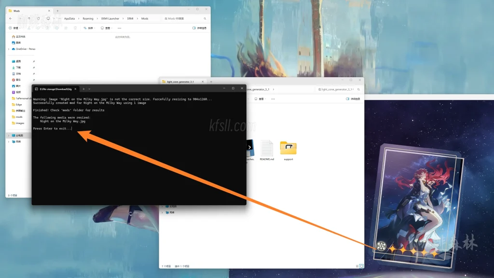
Task: Expand the OneDrive tree node
Action: pyautogui.click(x=8, y=49)
